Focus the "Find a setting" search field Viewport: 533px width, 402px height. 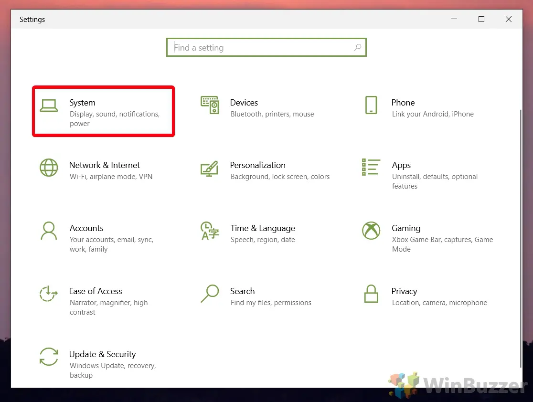(x=266, y=48)
